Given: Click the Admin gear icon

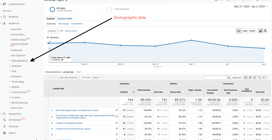Looking at the screenshot, I should tap(4, 133).
